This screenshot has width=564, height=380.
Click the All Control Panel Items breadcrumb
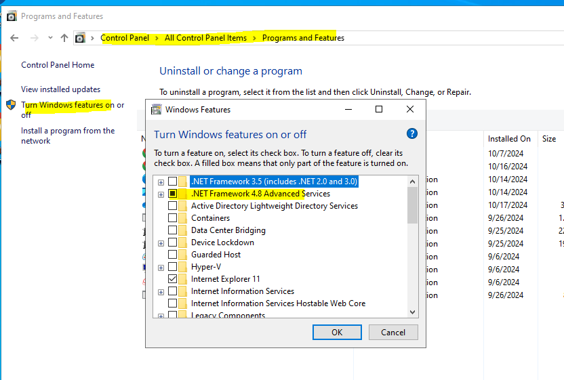206,38
